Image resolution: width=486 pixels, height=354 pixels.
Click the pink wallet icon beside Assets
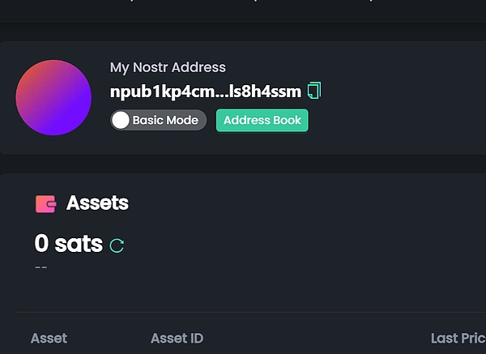(45, 203)
